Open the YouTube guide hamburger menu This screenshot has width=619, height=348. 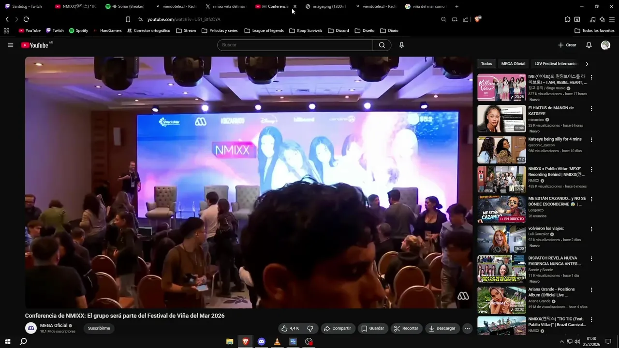click(x=10, y=45)
